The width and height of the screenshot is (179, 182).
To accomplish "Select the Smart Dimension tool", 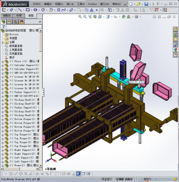I will pos(11,10).
